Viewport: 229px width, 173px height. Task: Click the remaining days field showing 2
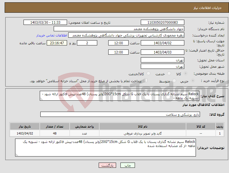(x=87, y=43)
